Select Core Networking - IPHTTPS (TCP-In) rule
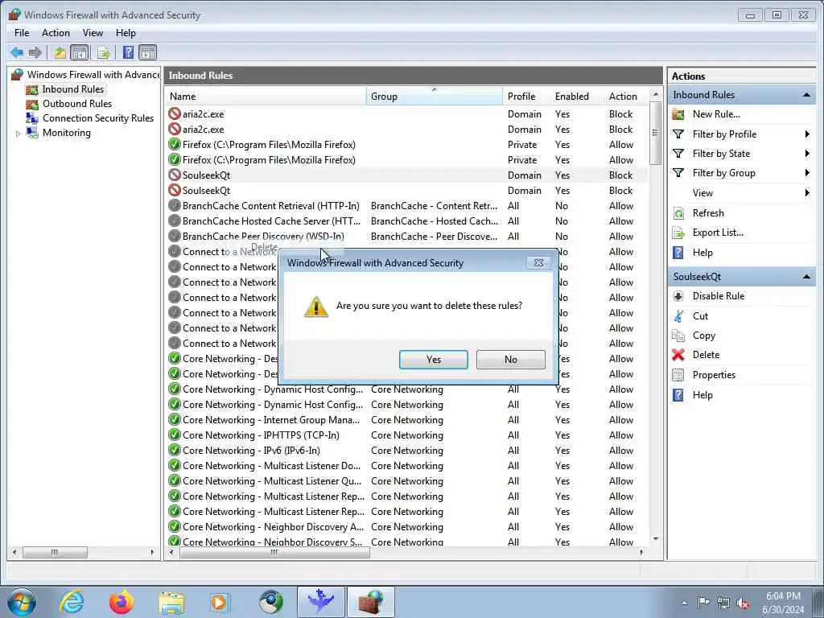The width and height of the screenshot is (824, 618). click(407, 435)
